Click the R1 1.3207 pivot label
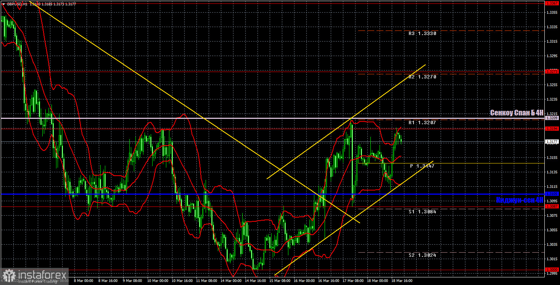Screen dimensions: 560x285 pos(422,123)
